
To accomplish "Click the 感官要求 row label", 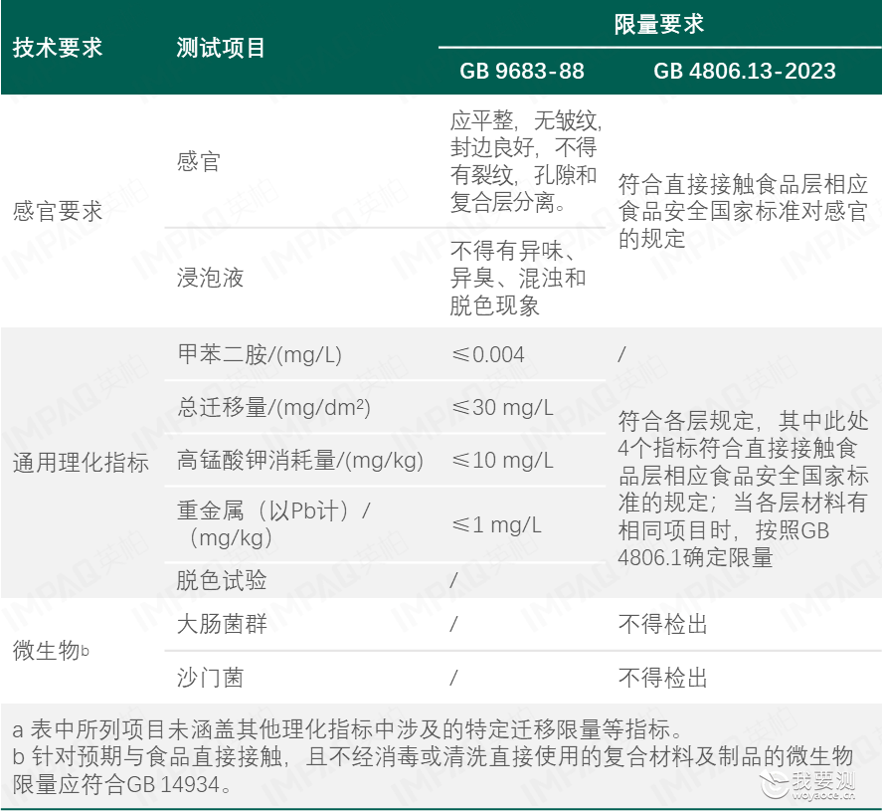I will [x=58, y=211].
